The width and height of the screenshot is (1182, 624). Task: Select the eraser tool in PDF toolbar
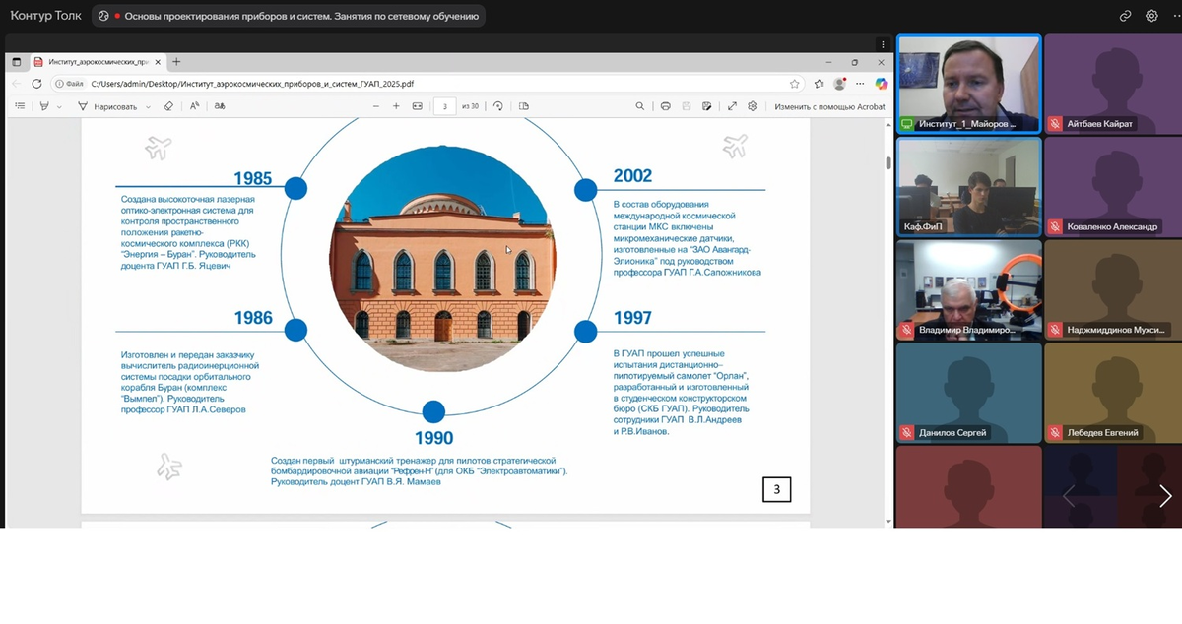[168, 106]
